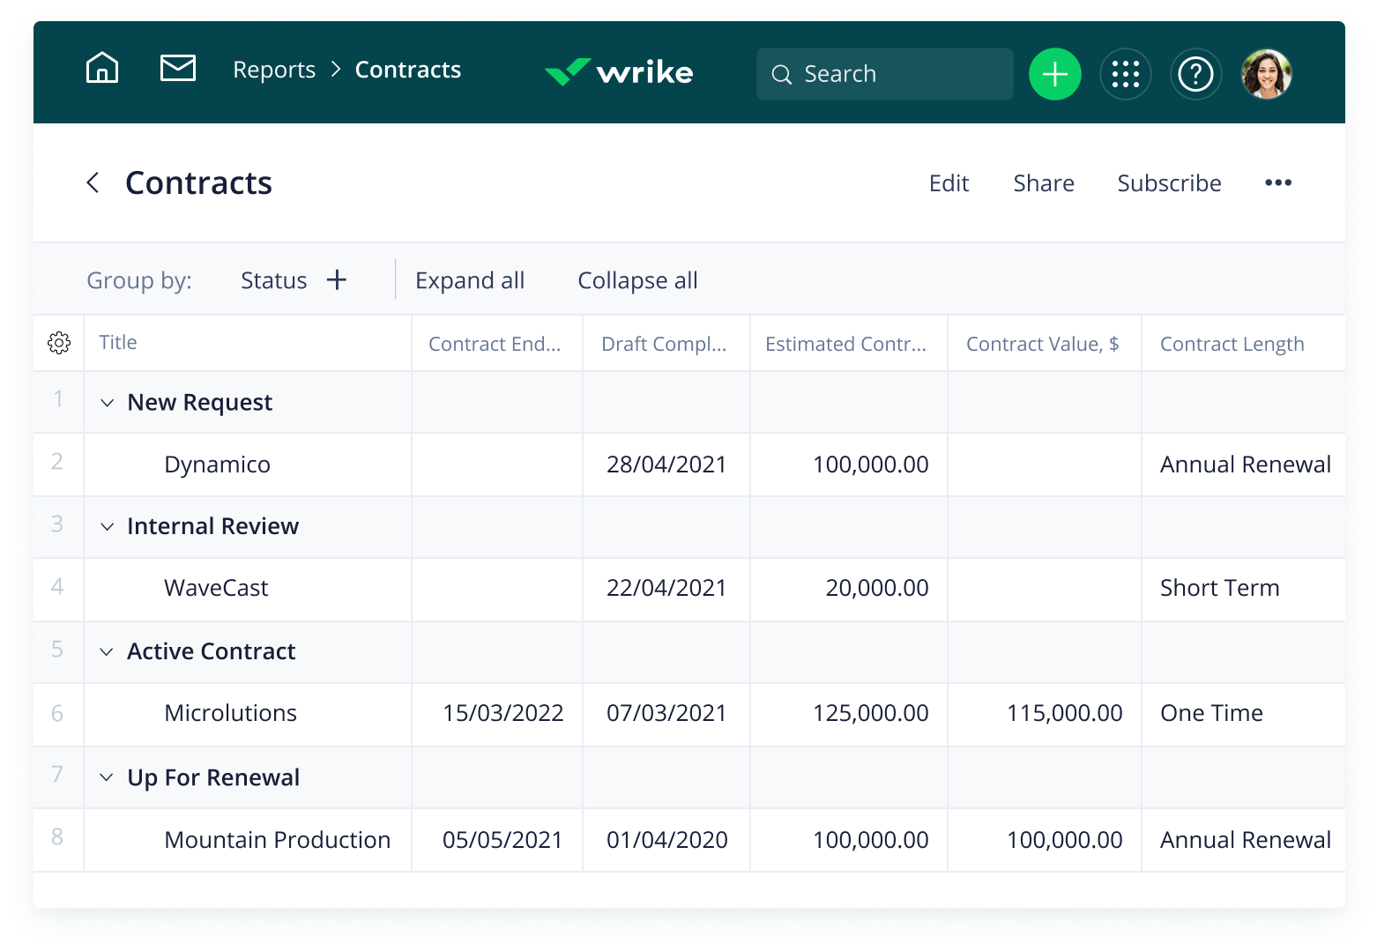Viewport: 1377px width, 951px height.
Task: Open the Home icon
Action: tap(102, 68)
